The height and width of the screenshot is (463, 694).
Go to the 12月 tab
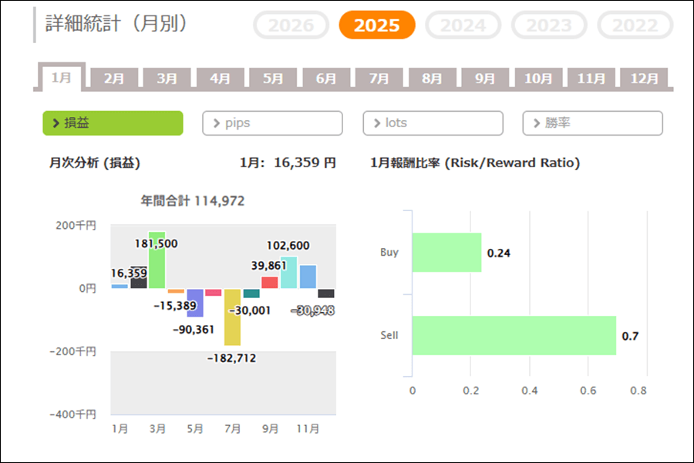coord(644,79)
